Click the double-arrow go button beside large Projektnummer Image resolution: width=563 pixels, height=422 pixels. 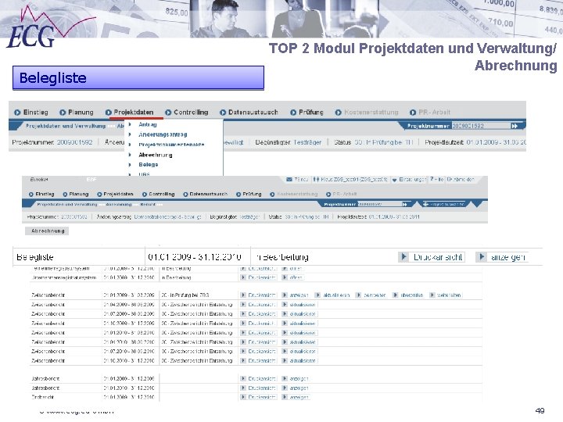(x=515, y=126)
